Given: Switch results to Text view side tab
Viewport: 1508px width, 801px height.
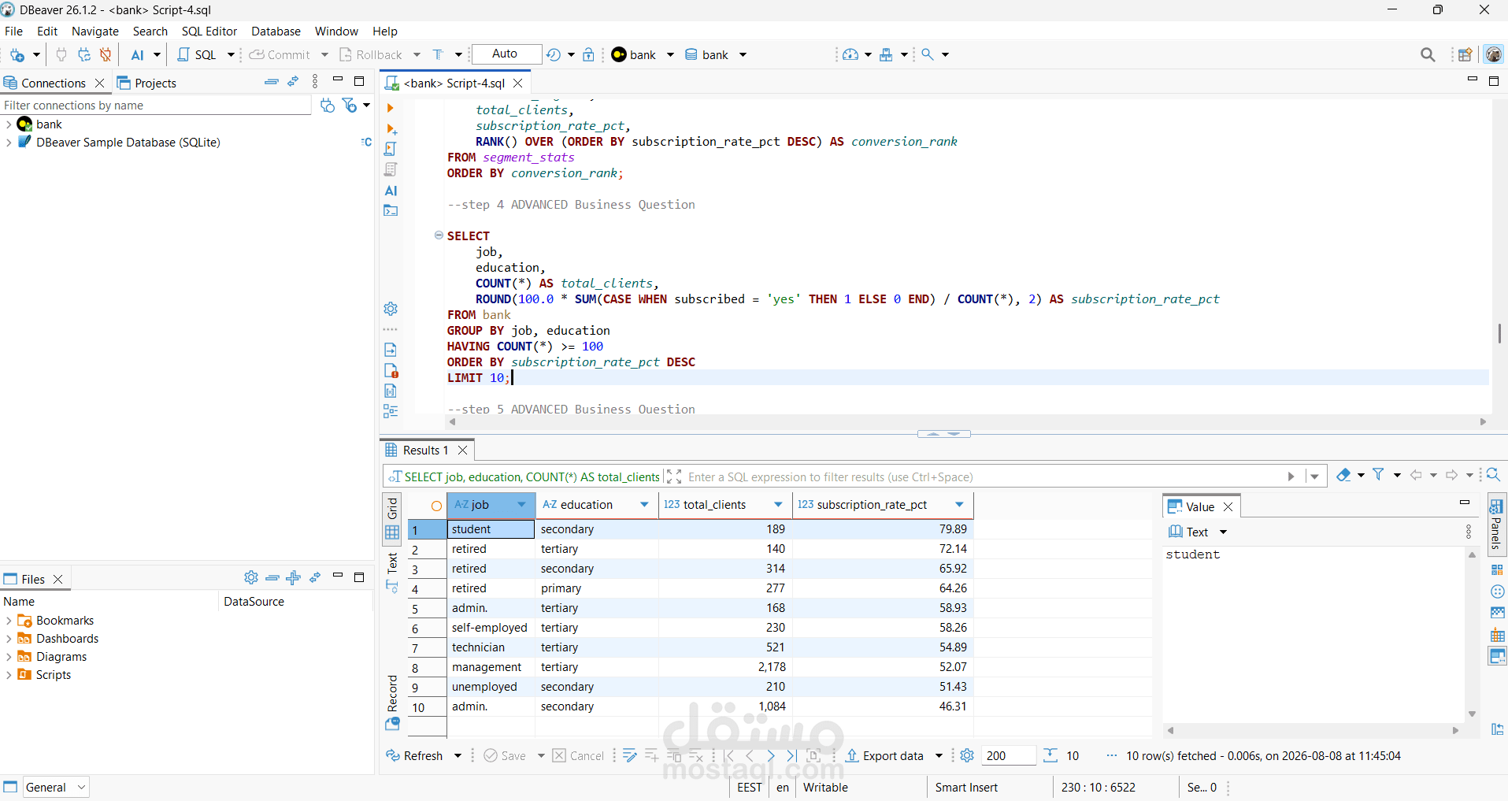Looking at the screenshot, I should click(x=392, y=573).
